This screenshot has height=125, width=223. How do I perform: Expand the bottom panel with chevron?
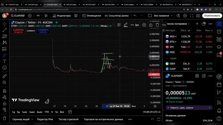point(152,119)
